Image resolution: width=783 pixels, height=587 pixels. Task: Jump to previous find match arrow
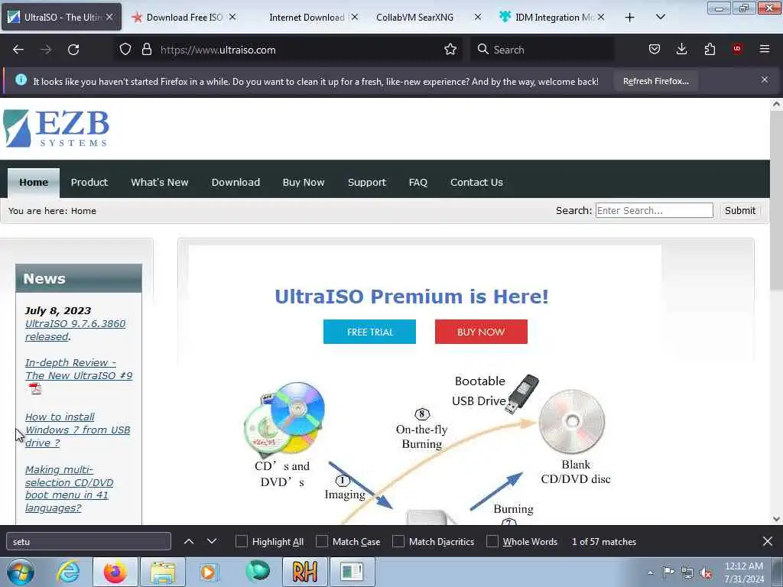(x=189, y=542)
